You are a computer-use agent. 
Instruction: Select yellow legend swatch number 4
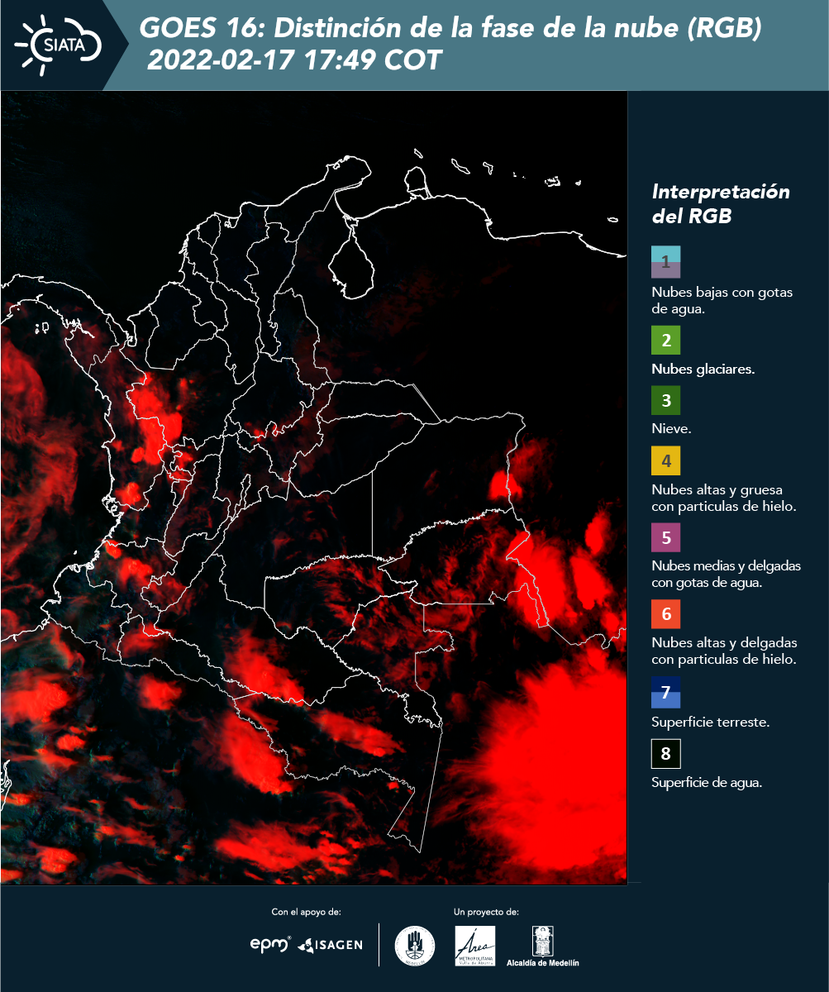click(665, 460)
